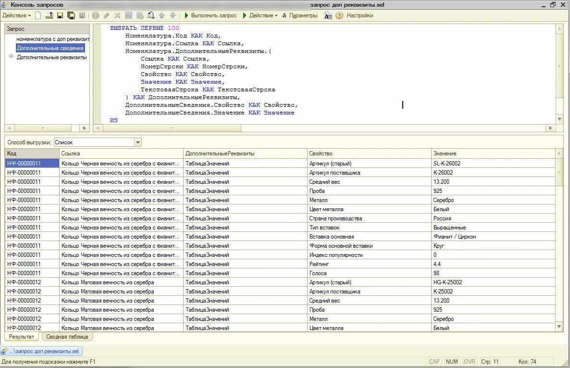
Task: Click the green Выполнить запрос run arrow
Action: (186, 15)
